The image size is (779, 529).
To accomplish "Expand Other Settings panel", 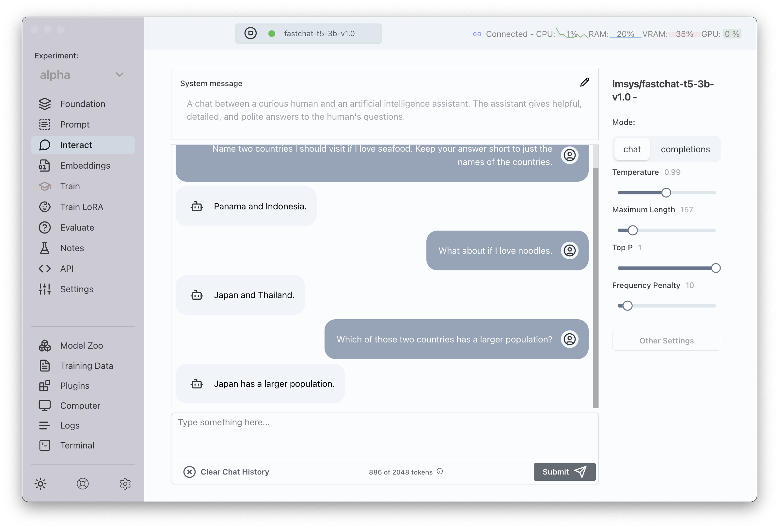I will pos(666,340).
